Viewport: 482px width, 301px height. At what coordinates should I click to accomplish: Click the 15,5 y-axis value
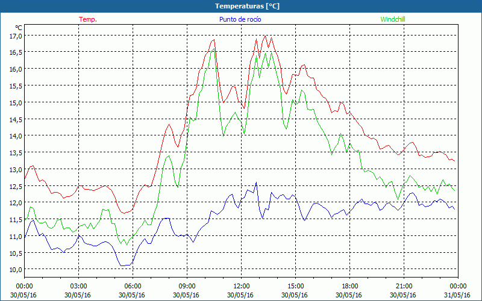pyautogui.click(x=16, y=86)
